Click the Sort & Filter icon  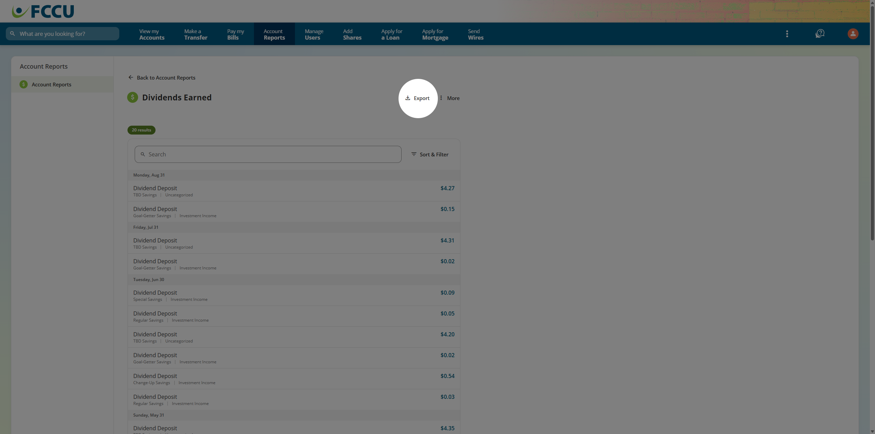[x=414, y=154]
